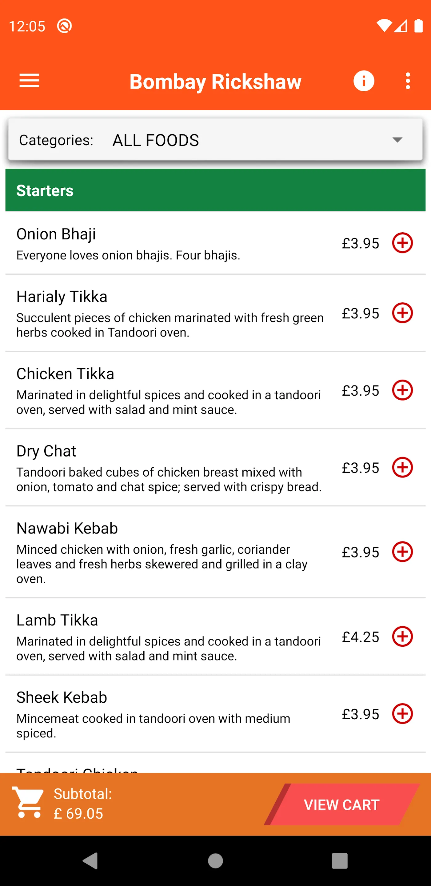Add Dry Chat to the order
Screen dimensions: 431x886
(402, 467)
